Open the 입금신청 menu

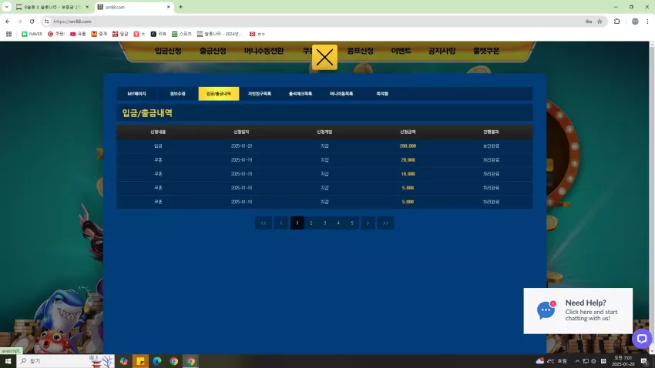[x=168, y=51]
